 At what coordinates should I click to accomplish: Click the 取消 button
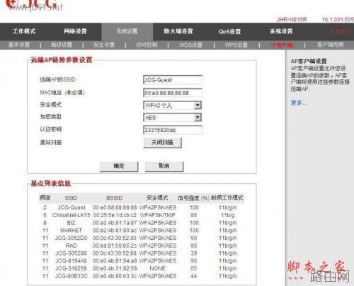click(164, 166)
